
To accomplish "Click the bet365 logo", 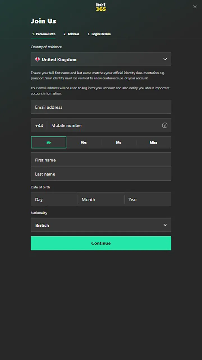I will click(101, 7).
